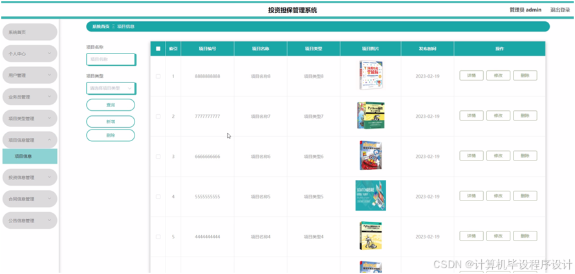This screenshot has width=575, height=274.
Task: Click the 发布时间 column header
Action: [x=428, y=48]
